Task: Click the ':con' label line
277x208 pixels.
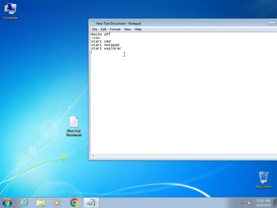Action: point(95,38)
